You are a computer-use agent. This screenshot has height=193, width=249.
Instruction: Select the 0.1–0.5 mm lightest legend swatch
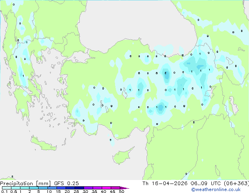point(7,188)
